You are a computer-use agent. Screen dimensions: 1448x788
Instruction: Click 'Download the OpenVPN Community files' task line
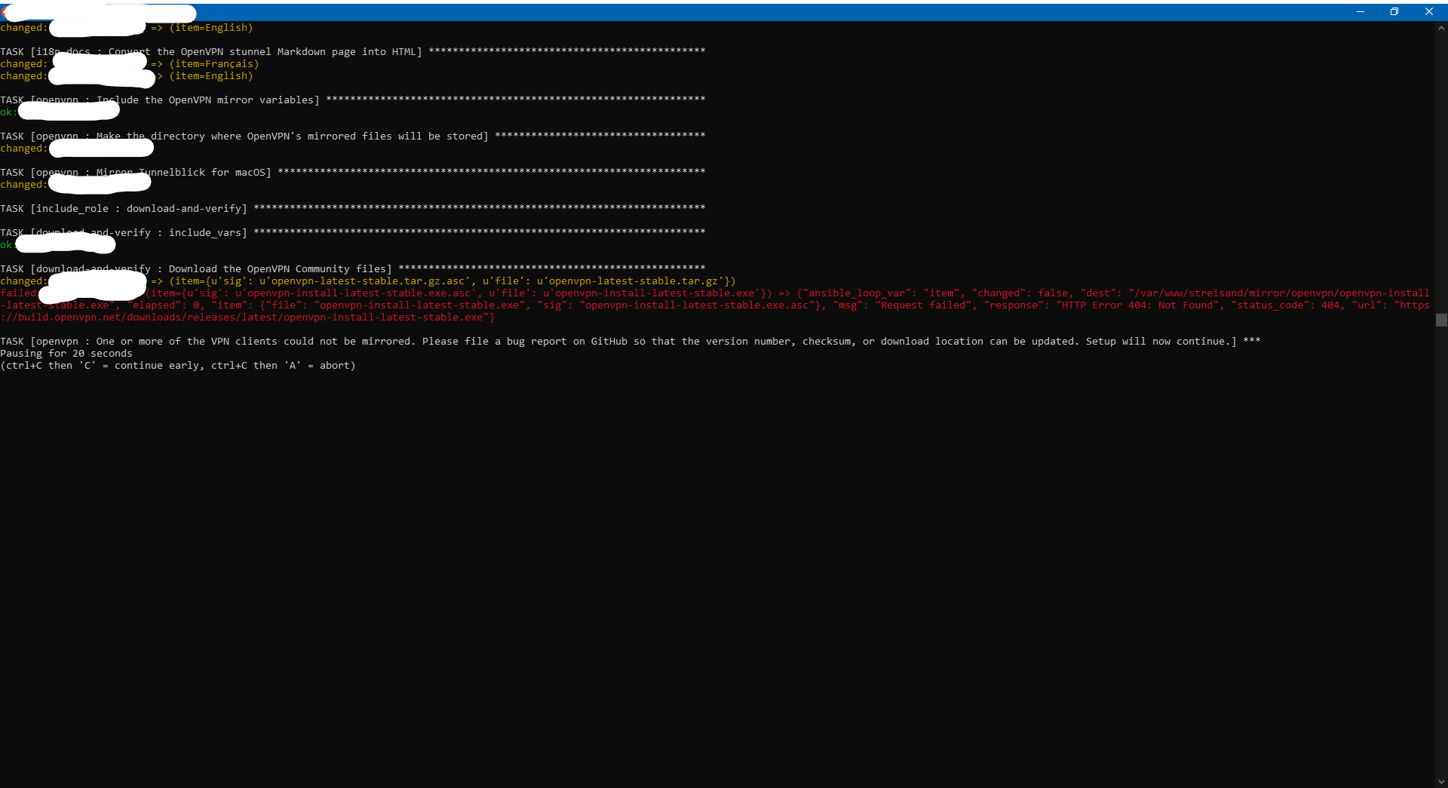[353, 269]
